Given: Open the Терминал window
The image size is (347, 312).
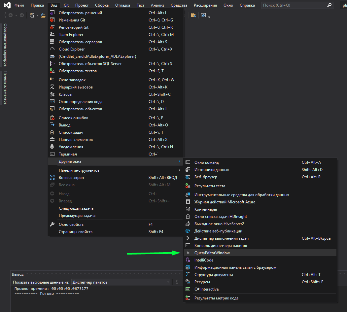Looking at the screenshot, I should pyautogui.click(x=68, y=154).
